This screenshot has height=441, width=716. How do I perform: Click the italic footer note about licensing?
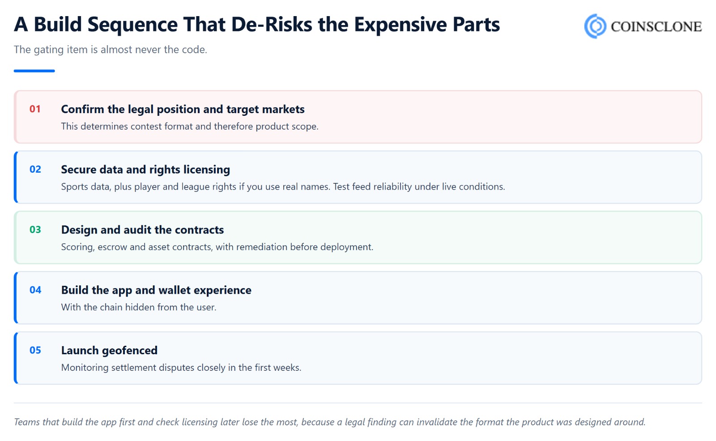tap(329, 422)
